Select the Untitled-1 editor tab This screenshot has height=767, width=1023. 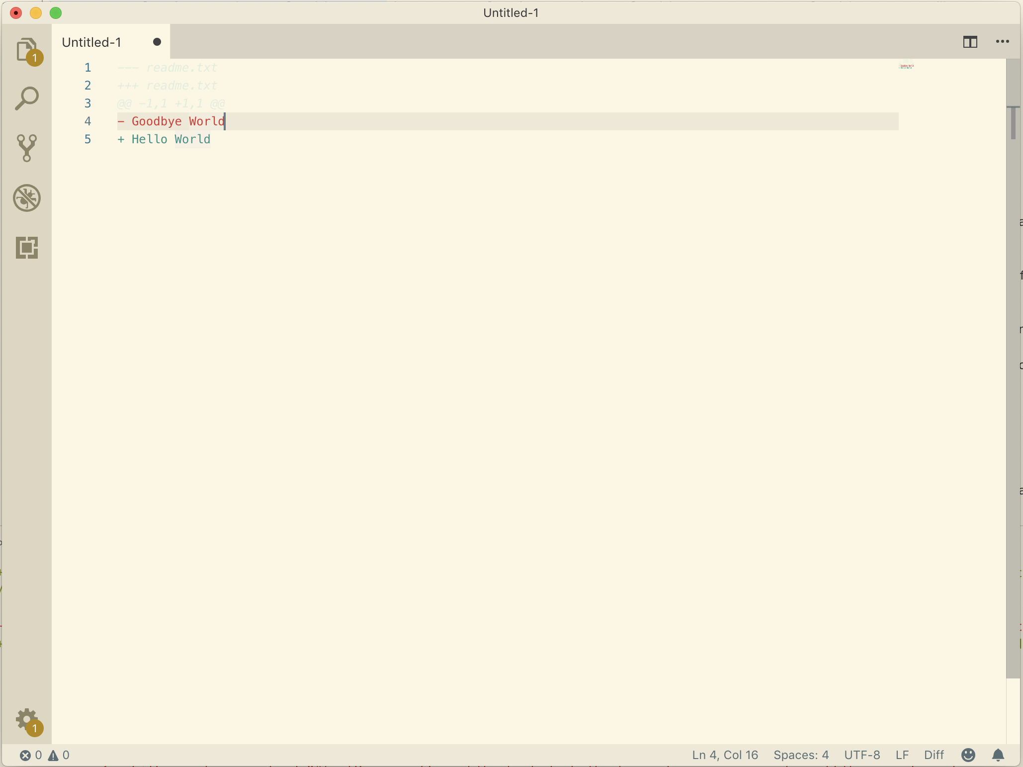pos(91,42)
